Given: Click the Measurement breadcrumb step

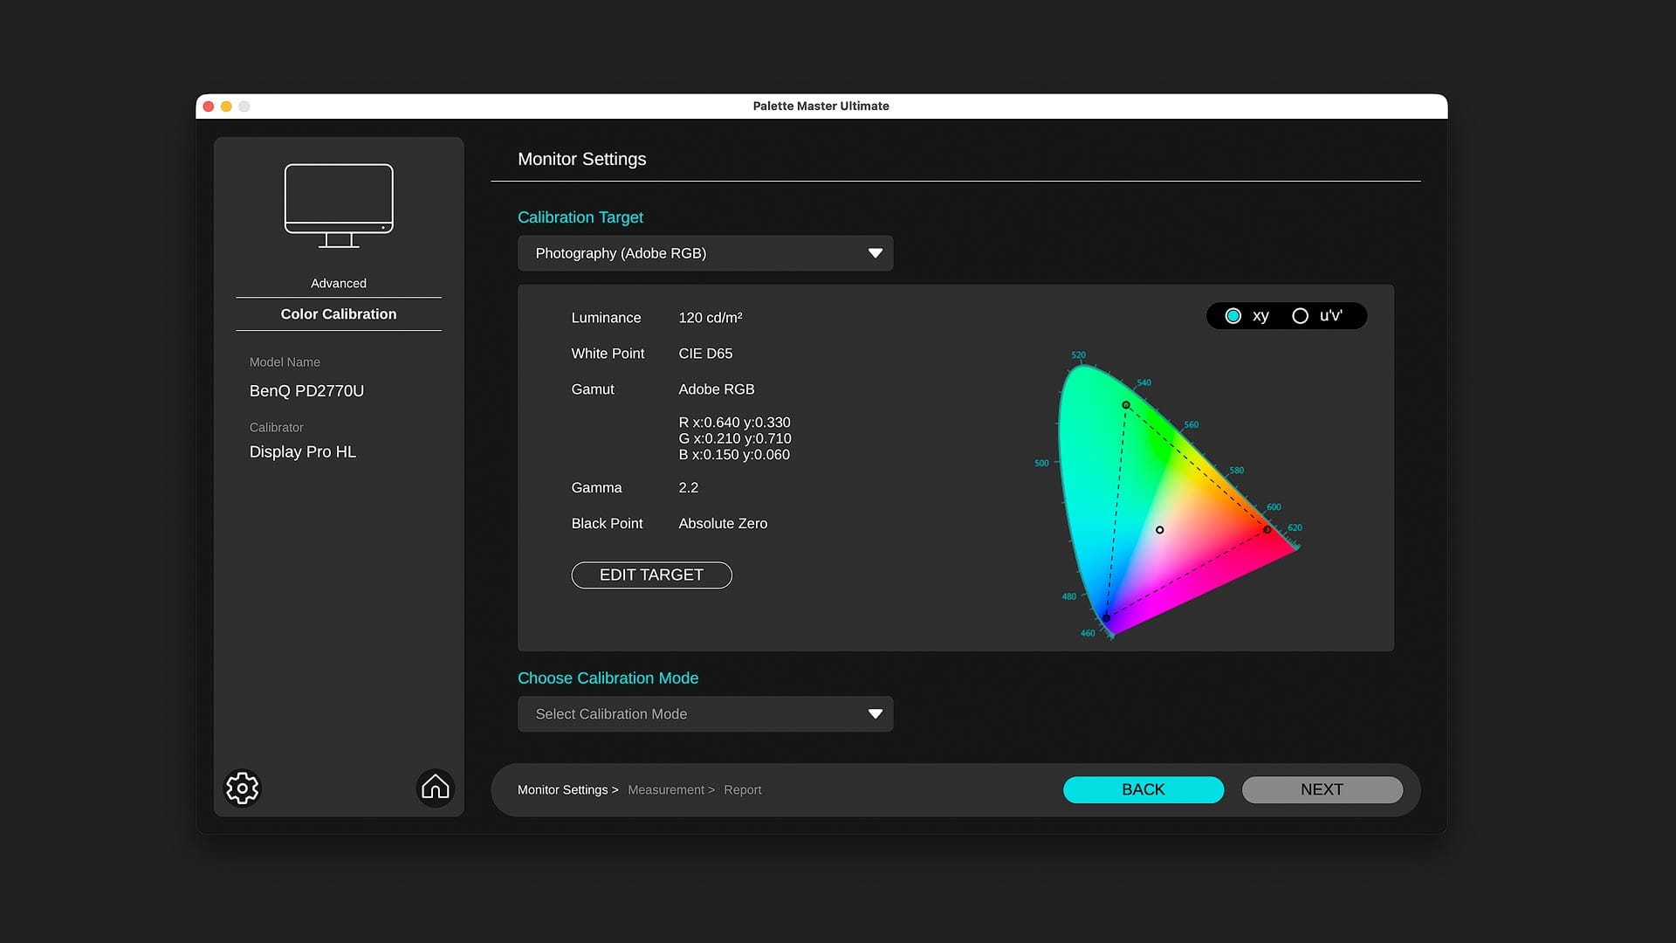Looking at the screenshot, I should 666,790.
